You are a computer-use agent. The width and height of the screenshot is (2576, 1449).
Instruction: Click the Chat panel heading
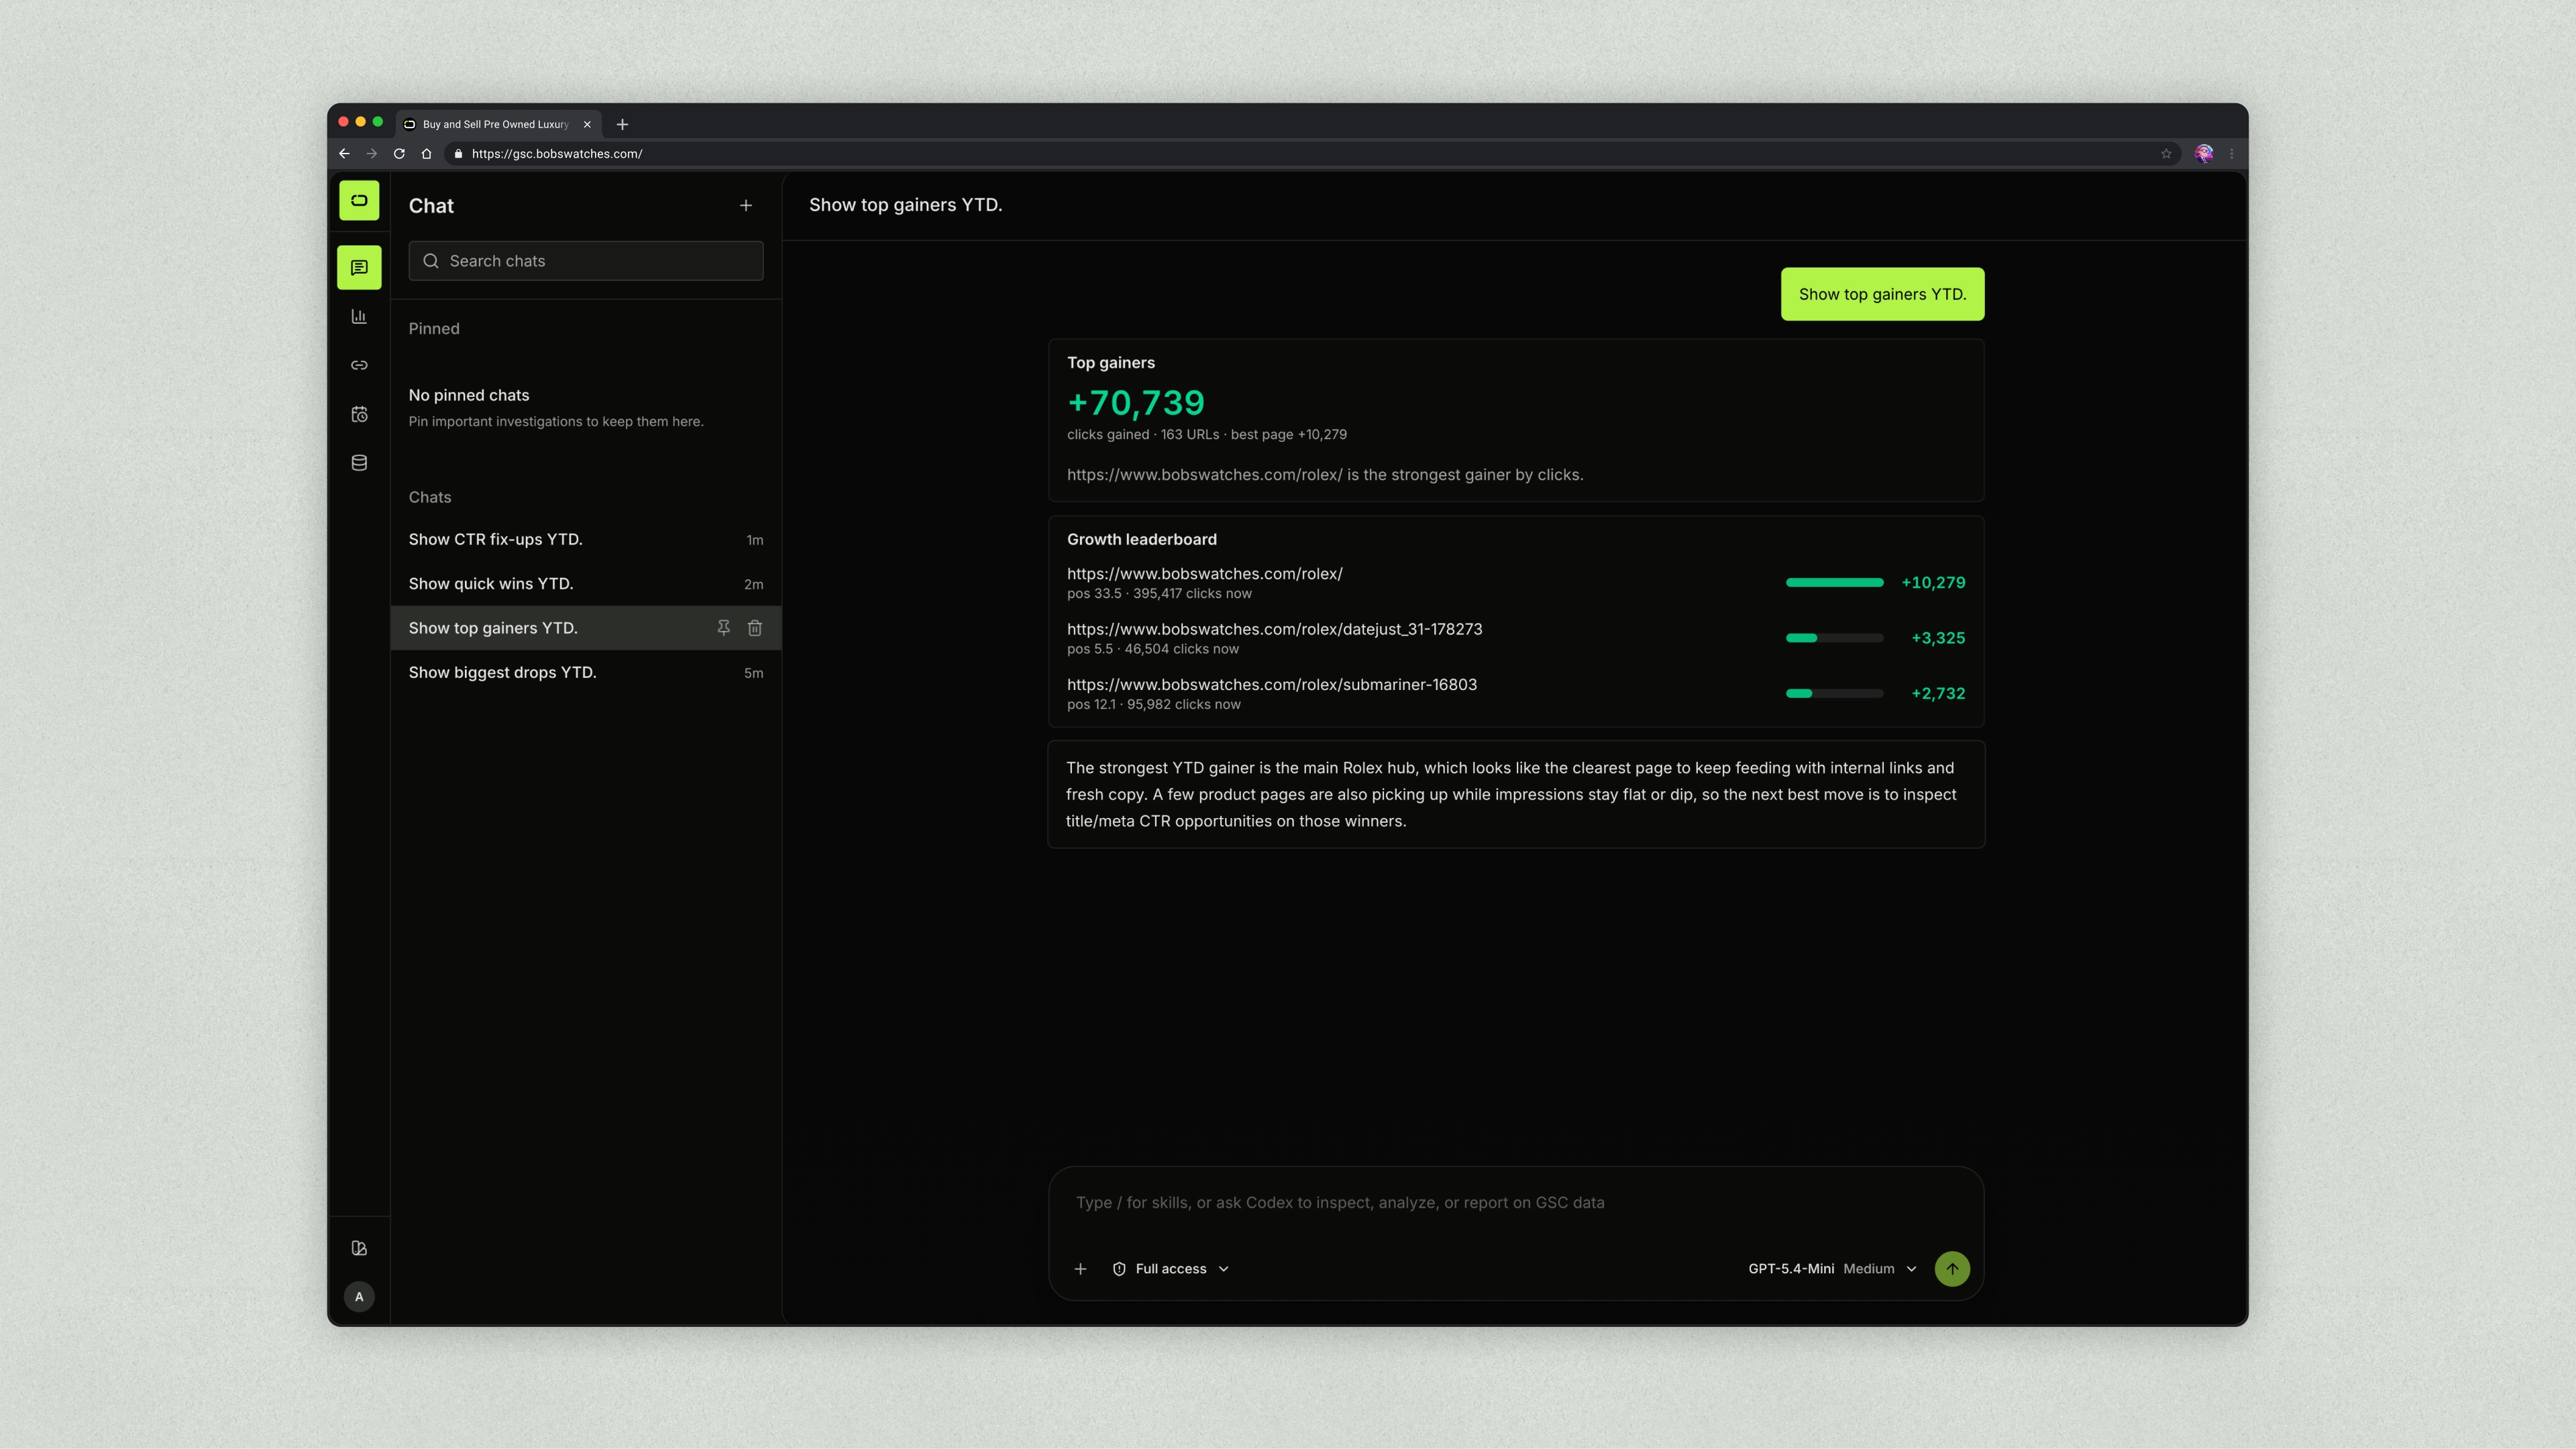(431, 206)
